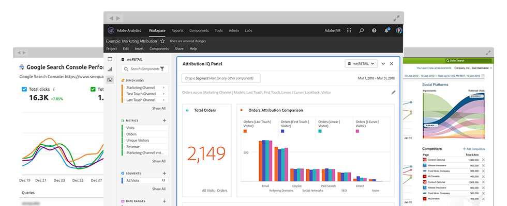Image resolution: width=507 pixels, height=206 pixels.
Task: Expand Last Touch Channel dimension chevron
Action: 163,100
